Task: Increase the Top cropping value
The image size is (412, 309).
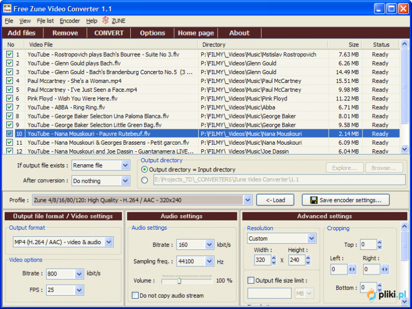Action: [x=380, y=242]
